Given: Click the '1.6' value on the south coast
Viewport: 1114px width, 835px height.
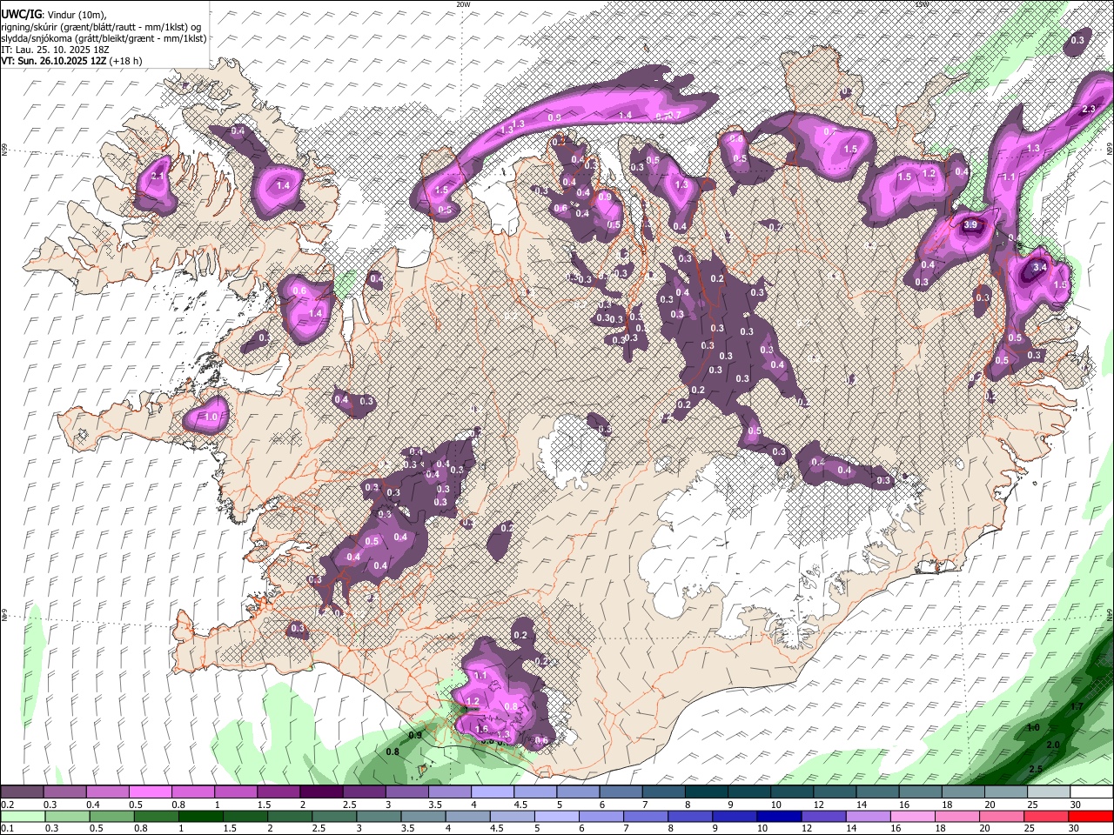Looking at the screenshot, I should tap(481, 729).
